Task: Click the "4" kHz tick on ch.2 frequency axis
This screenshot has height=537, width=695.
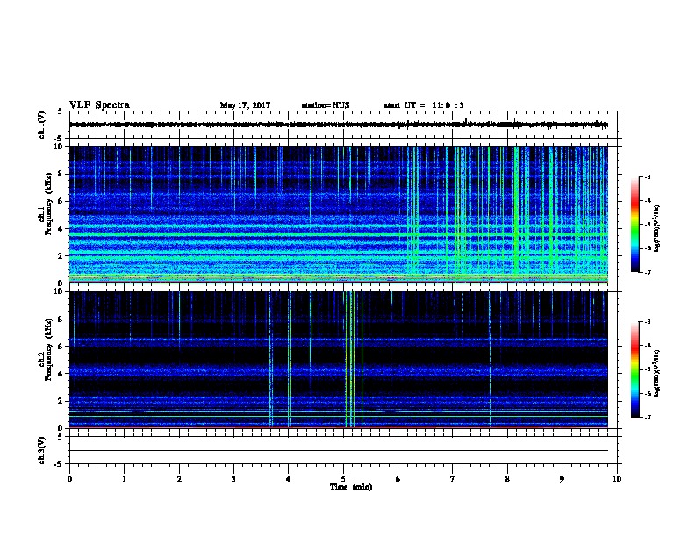Action: point(61,374)
